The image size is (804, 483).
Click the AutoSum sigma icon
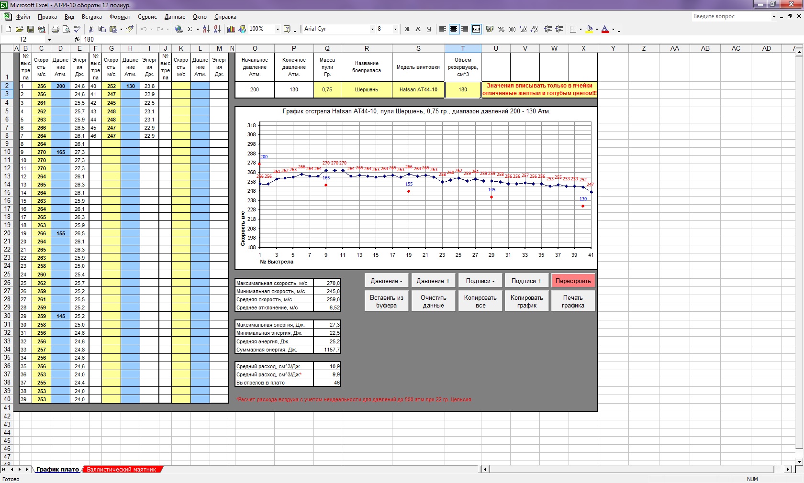(190, 29)
